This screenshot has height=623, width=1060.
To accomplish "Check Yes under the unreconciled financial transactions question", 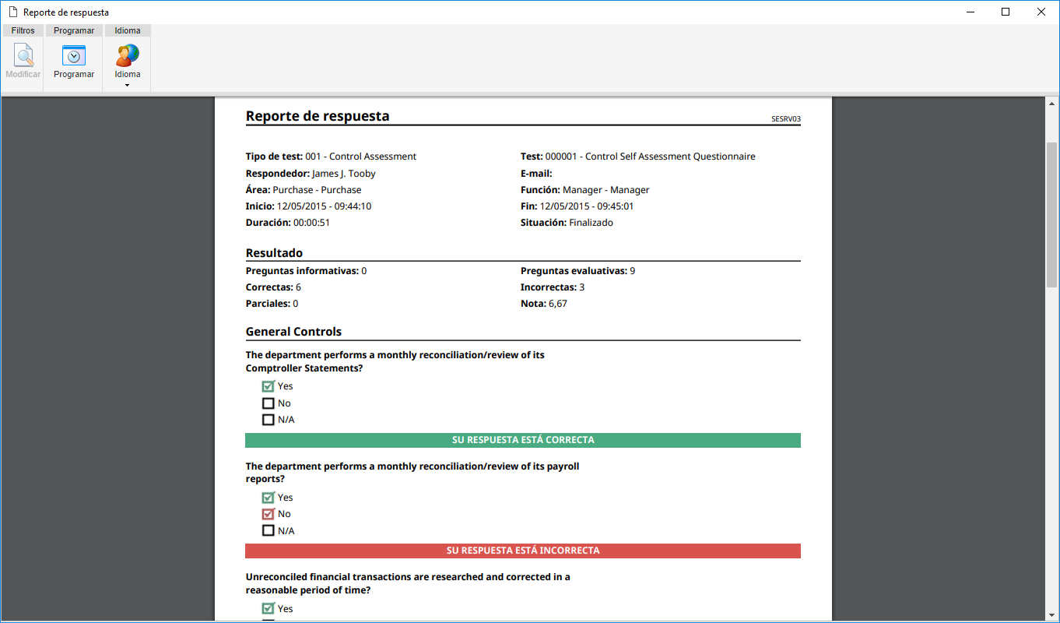I will coord(269,609).
